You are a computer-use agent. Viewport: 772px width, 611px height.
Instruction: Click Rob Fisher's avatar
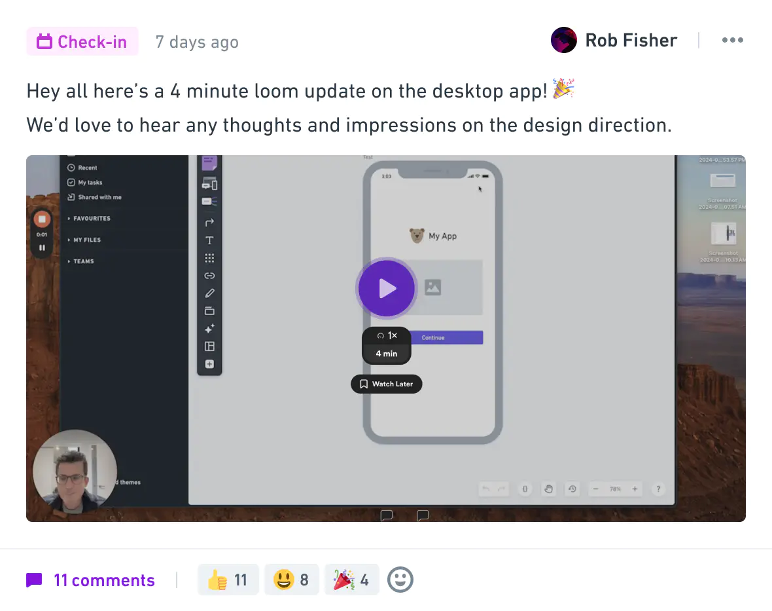tap(564, 40)
